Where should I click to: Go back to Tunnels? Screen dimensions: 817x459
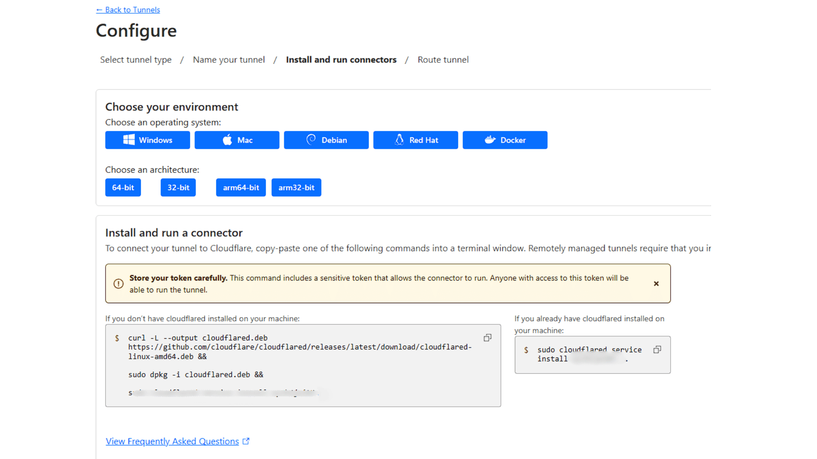pyautogui.click(x=128, y=10)
